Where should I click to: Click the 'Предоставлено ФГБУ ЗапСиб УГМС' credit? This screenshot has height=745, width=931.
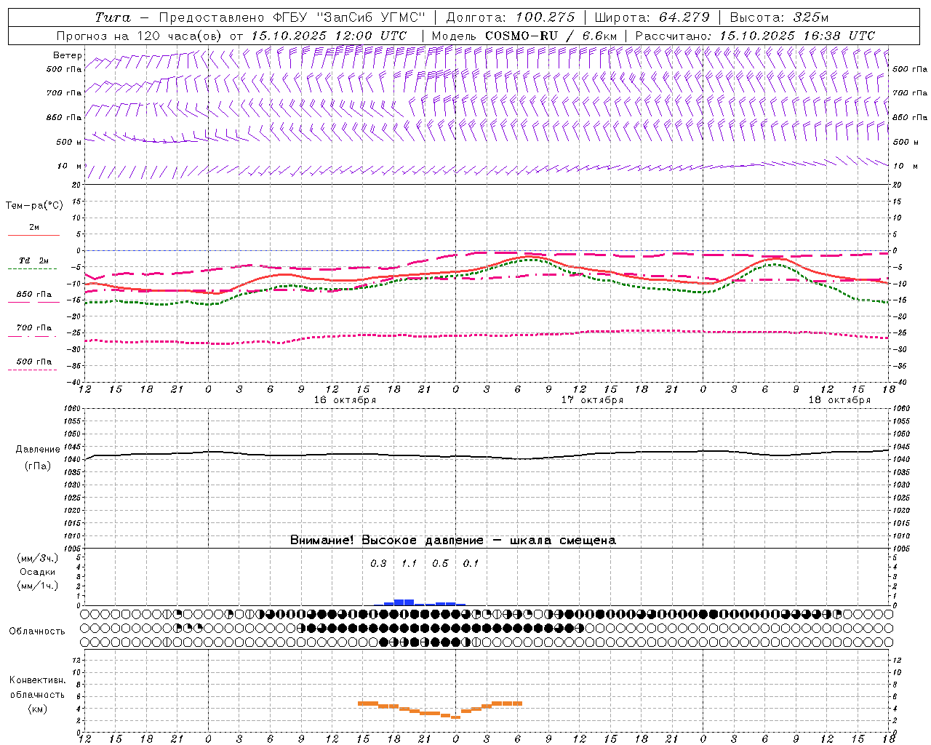point(292,17)
